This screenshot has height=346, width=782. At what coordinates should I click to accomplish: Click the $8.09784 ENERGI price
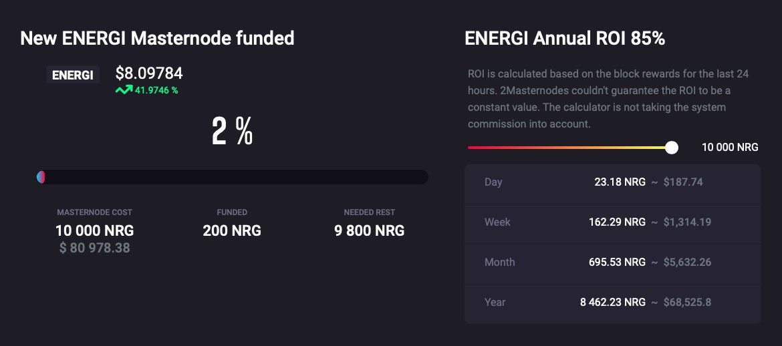click(x=149, y=73)
